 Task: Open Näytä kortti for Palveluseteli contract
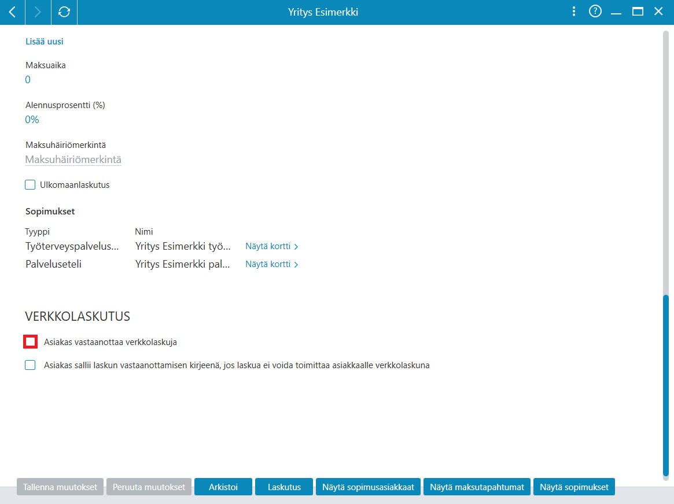[x=272, y=265]
